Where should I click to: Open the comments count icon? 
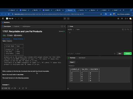(x=14, y=88)
